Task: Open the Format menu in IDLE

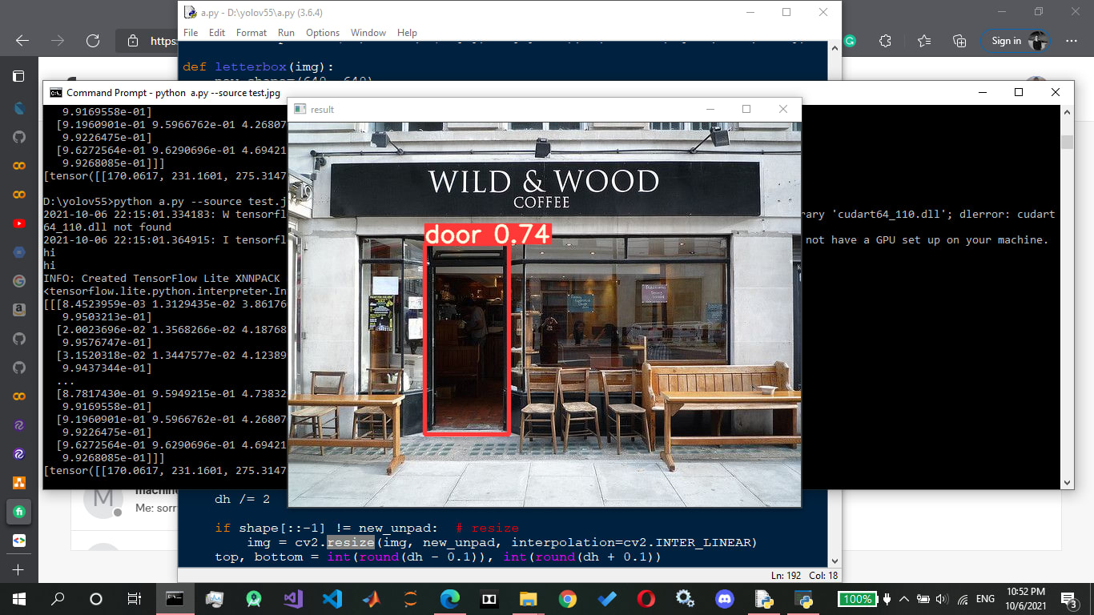Action: coord(251,33)
